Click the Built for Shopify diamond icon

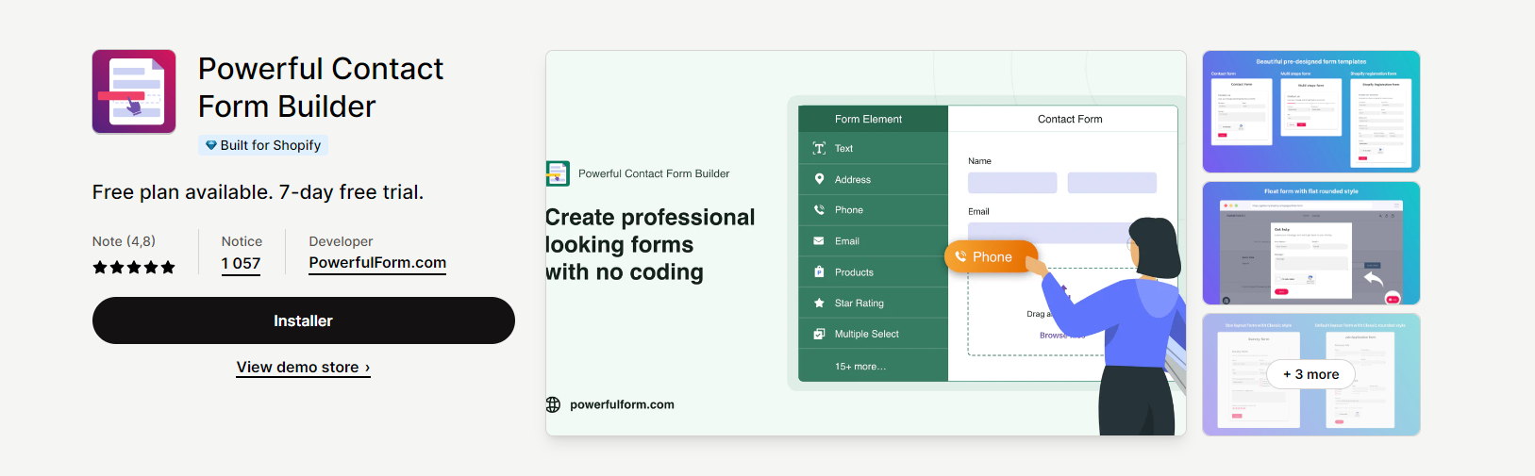pos(211,145)
